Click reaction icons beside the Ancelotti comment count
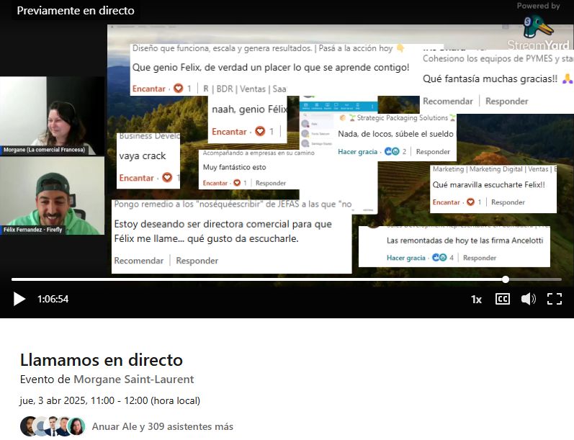Screen dimensions: 574x440 tap(439, 257)
